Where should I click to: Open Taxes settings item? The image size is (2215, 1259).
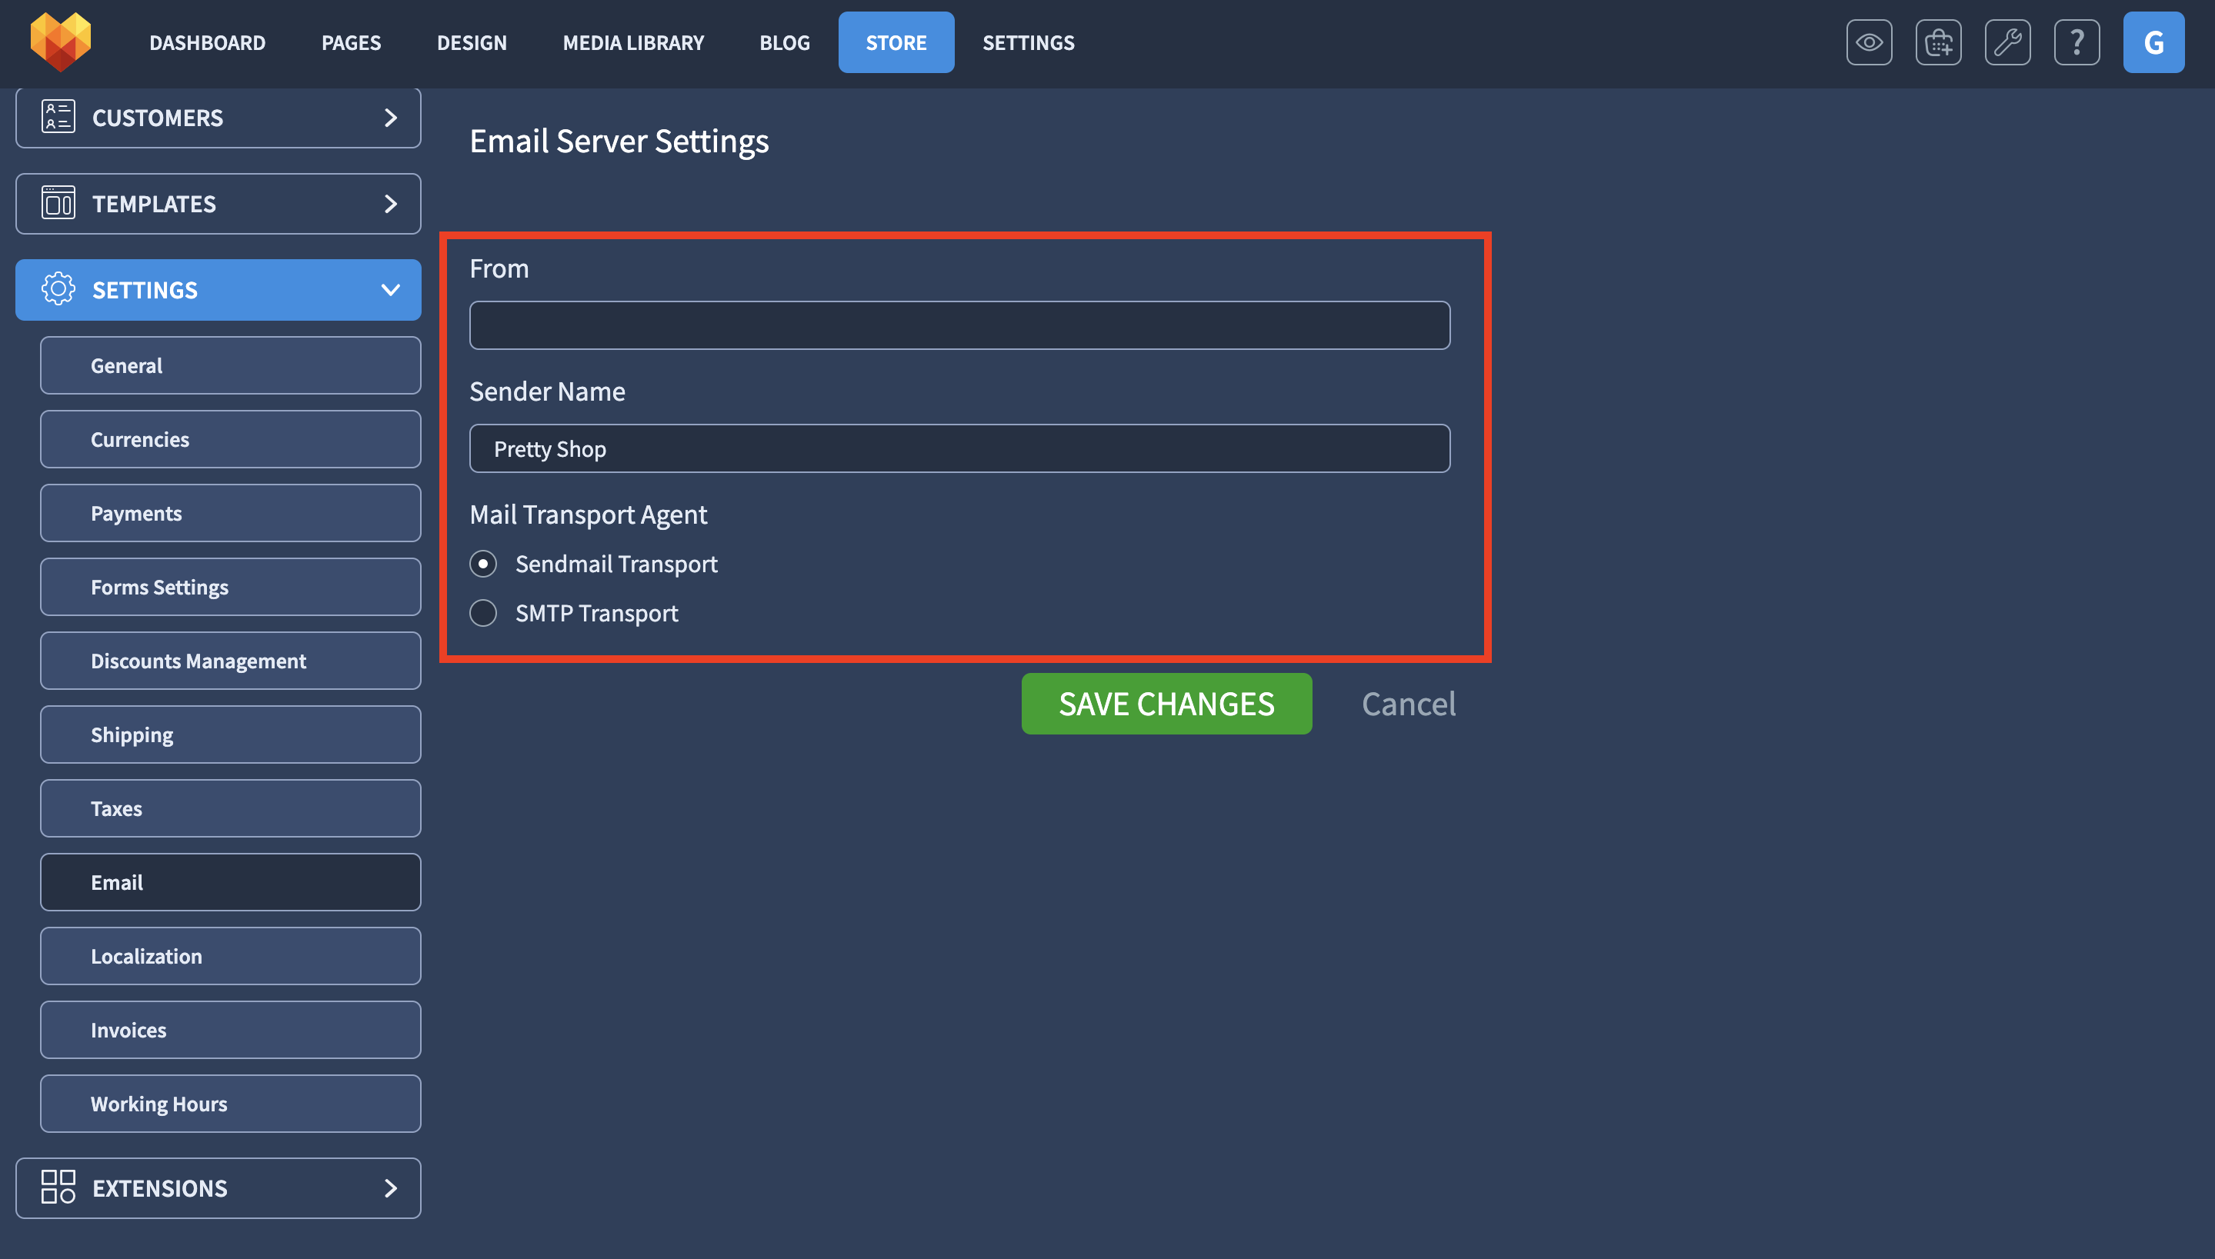pos(230,808)
